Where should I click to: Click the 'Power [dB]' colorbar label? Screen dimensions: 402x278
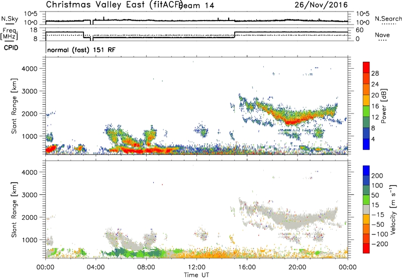pyautogui.click(x=383, y=106)
